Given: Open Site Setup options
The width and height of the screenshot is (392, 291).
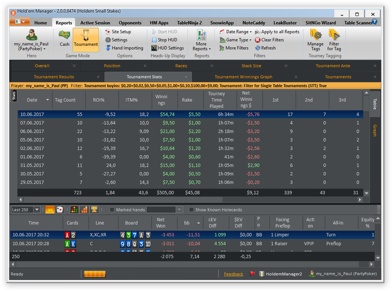Looking at the screenshot, I should [x=118, y=32].
